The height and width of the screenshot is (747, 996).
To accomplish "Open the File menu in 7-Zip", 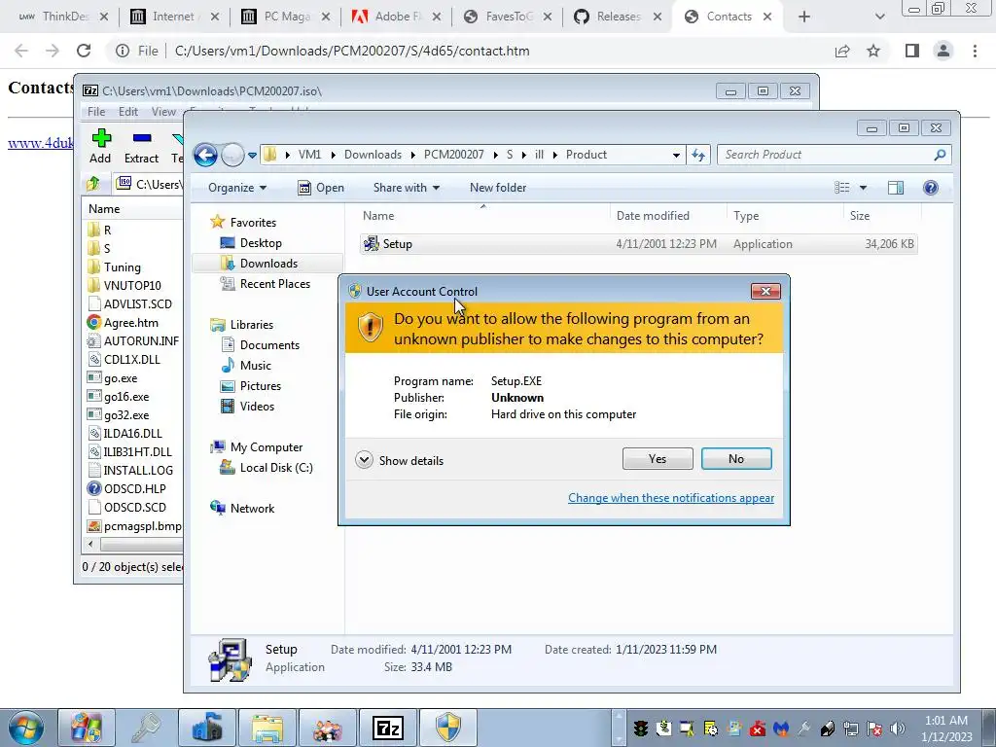I will (x=96, y=112).
